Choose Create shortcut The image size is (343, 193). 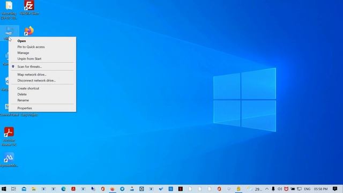click(x=28, y=88)
